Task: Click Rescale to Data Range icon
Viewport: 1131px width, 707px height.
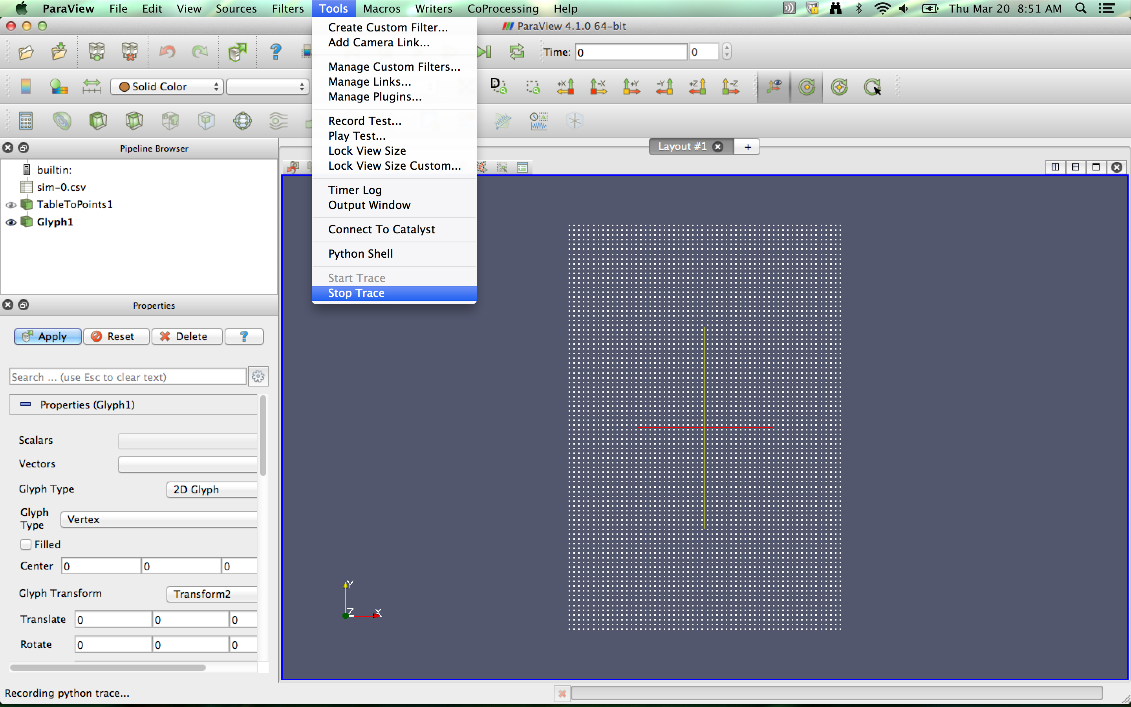Action: [92, 87]
